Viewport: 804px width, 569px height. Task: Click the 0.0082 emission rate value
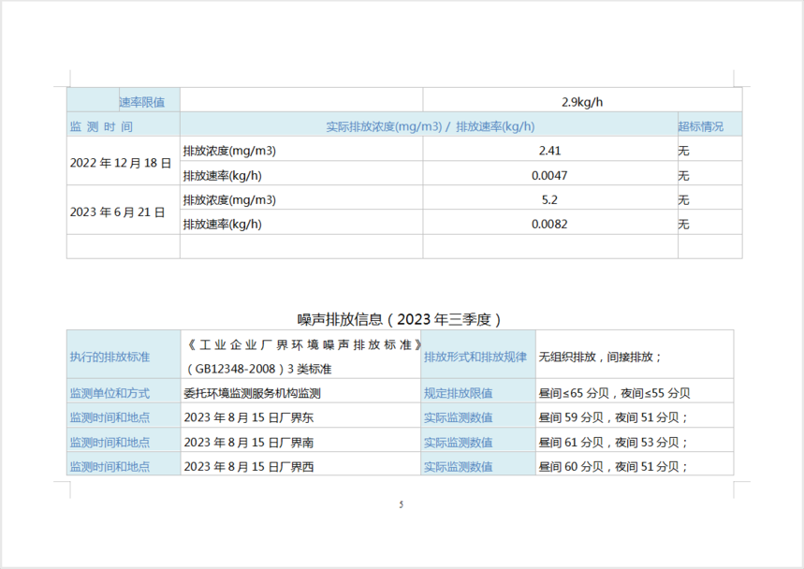[550, 224]
